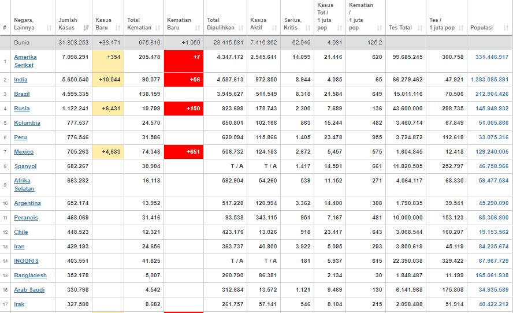Open population link 19.153.562
Screen dimensions: 513x313
click(493, 232)
